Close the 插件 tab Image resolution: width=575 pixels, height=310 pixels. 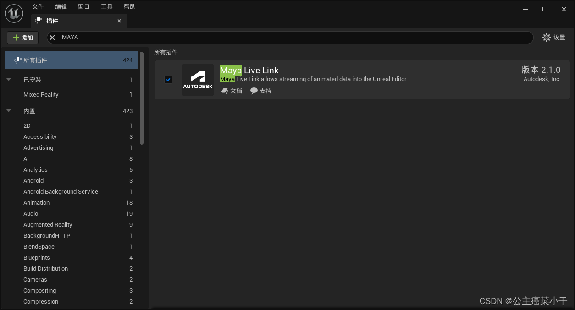point(119,21)
